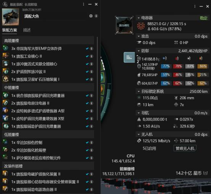
Task: Click the price export icon next to 星币
Action: [205, 173]
